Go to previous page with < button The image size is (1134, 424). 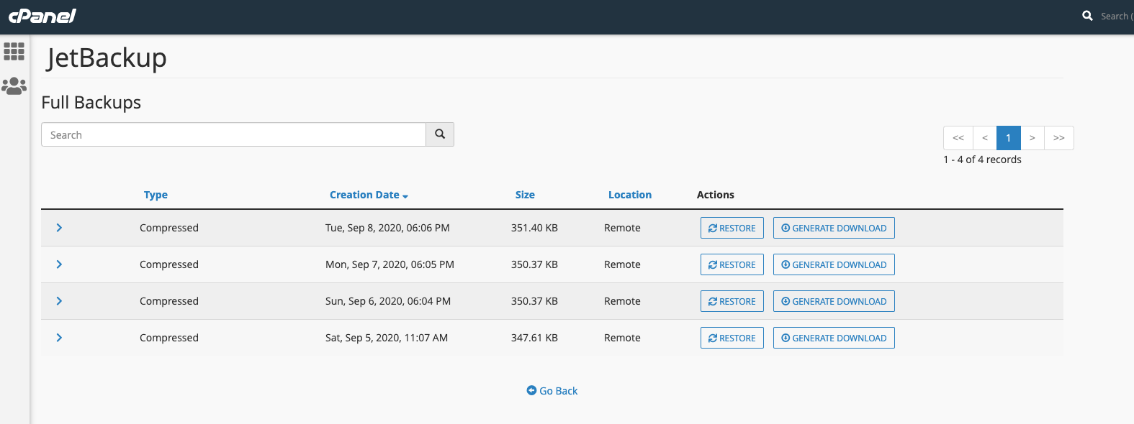(985, 138)
